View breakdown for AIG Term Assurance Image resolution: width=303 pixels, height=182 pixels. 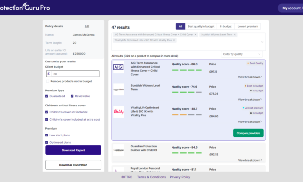click(250, 77)
